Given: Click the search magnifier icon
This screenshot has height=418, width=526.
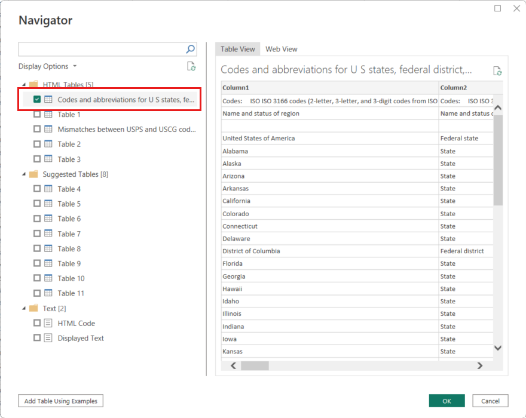Looking at the screenshot, I should 190,50.
